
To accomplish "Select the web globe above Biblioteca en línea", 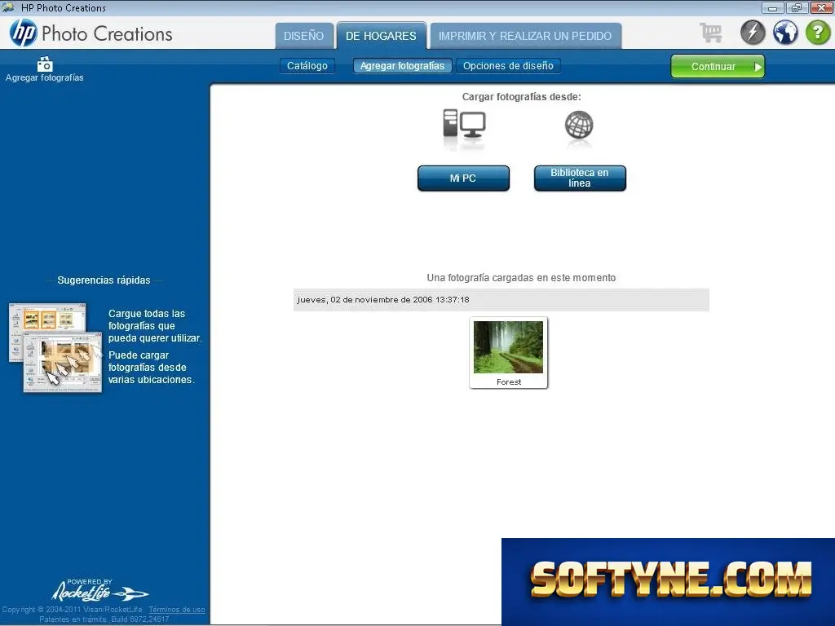I will click(579, 126).
